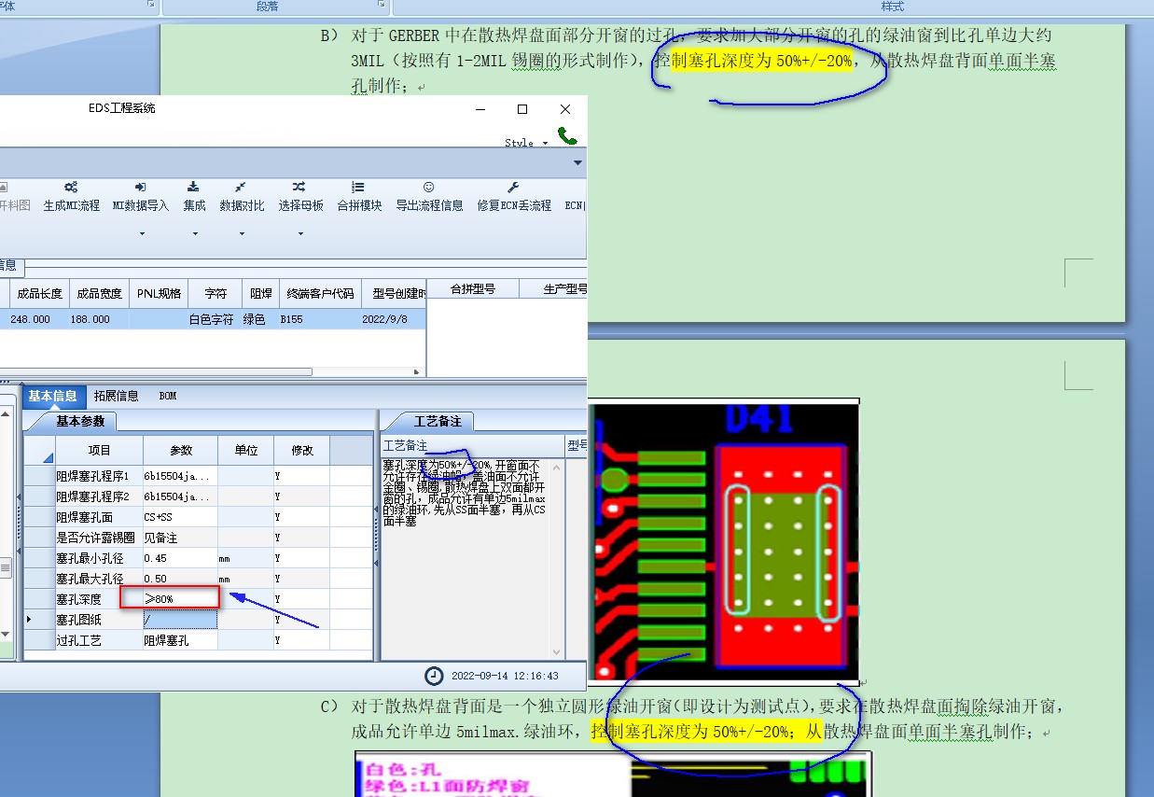Screen dimensions: 1154x797
Task: Click the 合拼模块 list icon
Action: tap(358, 187)
